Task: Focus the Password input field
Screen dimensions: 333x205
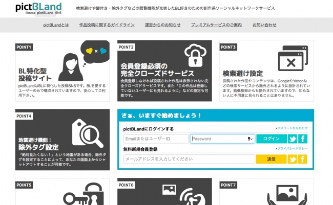Action: pos(222,139)
